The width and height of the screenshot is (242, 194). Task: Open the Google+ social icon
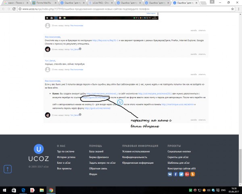(x=187, y=174)
